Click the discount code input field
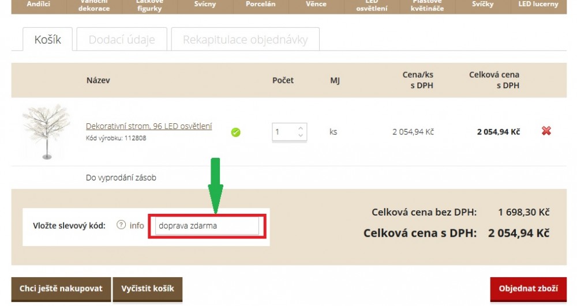 click(207, 226)
